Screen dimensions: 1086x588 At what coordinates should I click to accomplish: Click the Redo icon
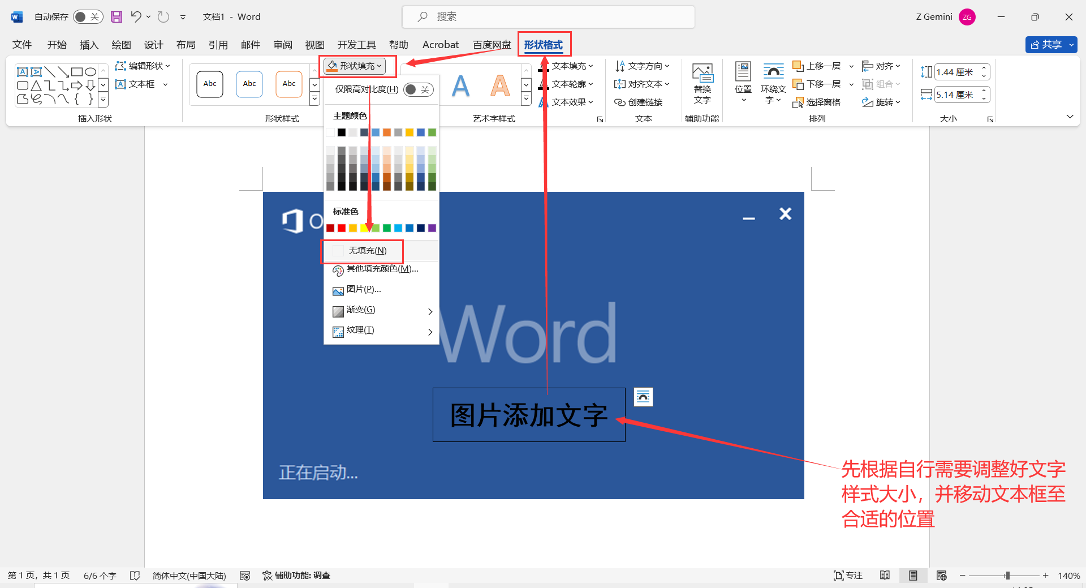tap(163, 17)
